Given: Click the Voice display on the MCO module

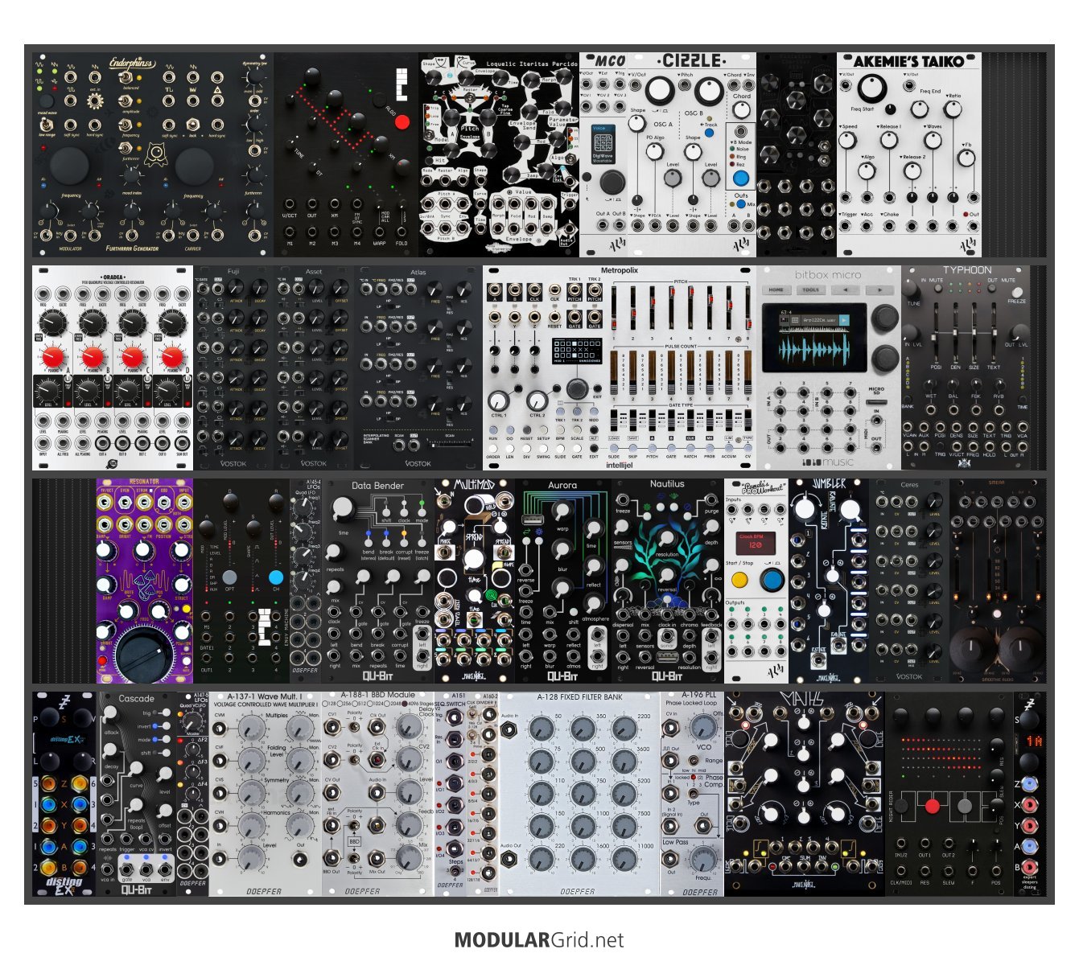Looking at the screenshot, I should [x=603, y=143].
